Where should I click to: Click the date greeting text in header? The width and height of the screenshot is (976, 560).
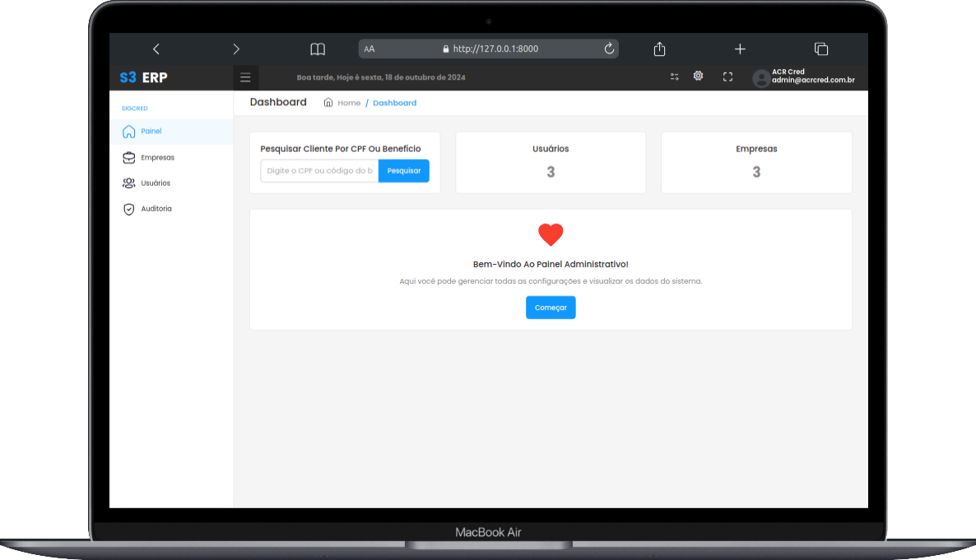(381, 77)
